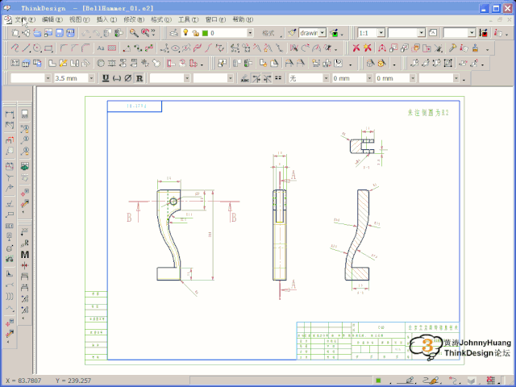Viewport: 516px width, 387px height.
Task: Open the 格式 (Format) menu
Action: click(x=161, y=19)
